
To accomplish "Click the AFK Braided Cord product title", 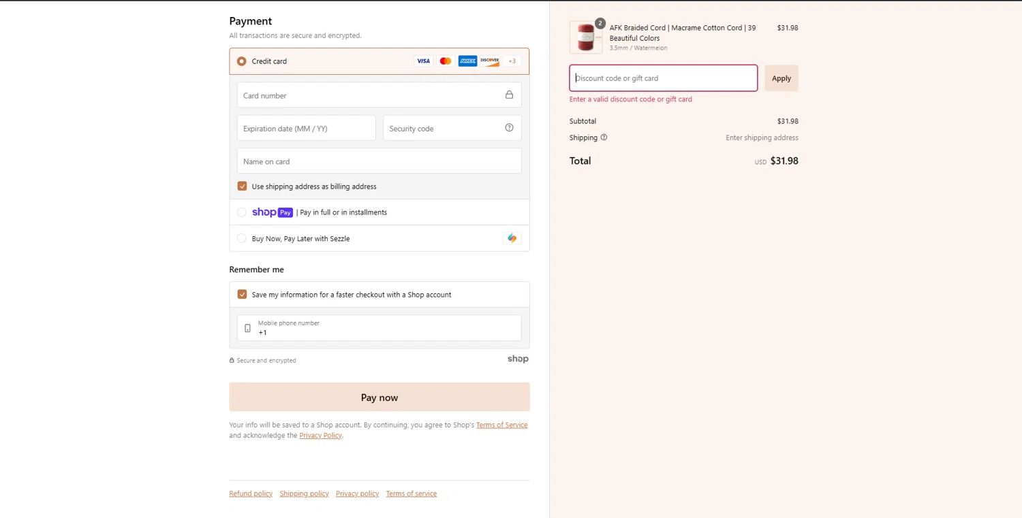I will tap(683, 33).
